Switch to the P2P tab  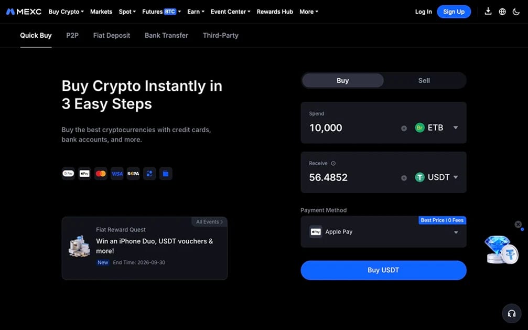[x=72, y=35]
